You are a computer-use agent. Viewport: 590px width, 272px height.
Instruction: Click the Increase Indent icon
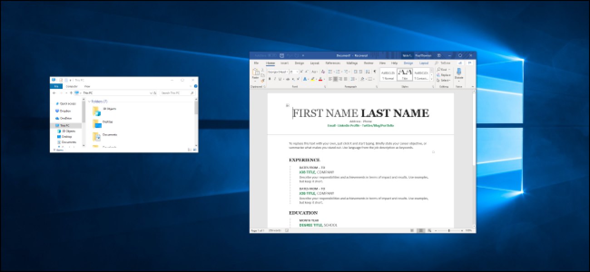pos(361,72)
